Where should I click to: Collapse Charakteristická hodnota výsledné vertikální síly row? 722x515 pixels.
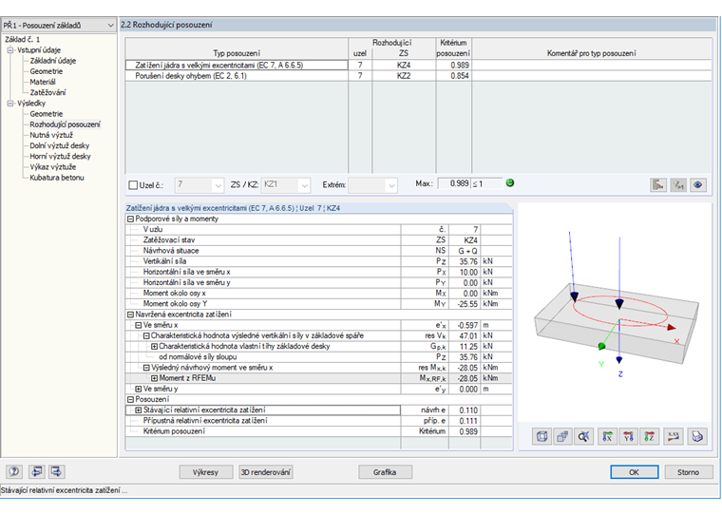[146, 335]
